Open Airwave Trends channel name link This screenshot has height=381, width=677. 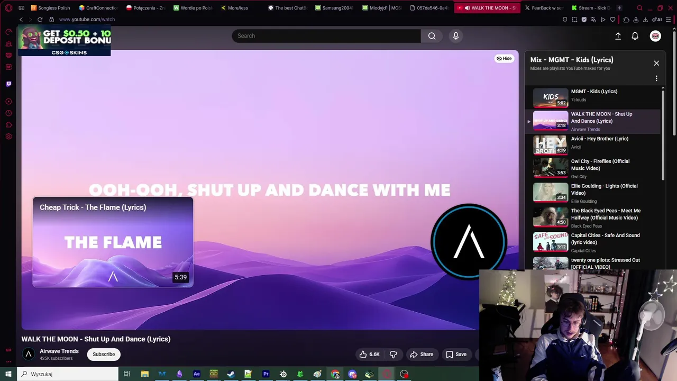(59, 351)
